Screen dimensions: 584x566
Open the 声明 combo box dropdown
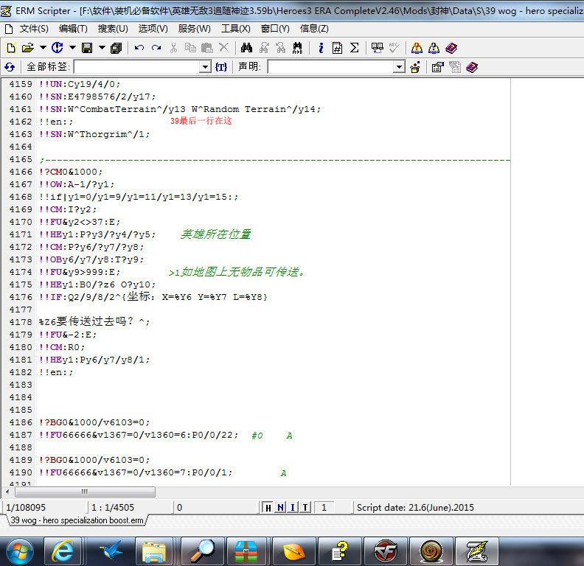click(x=399, y=67)
